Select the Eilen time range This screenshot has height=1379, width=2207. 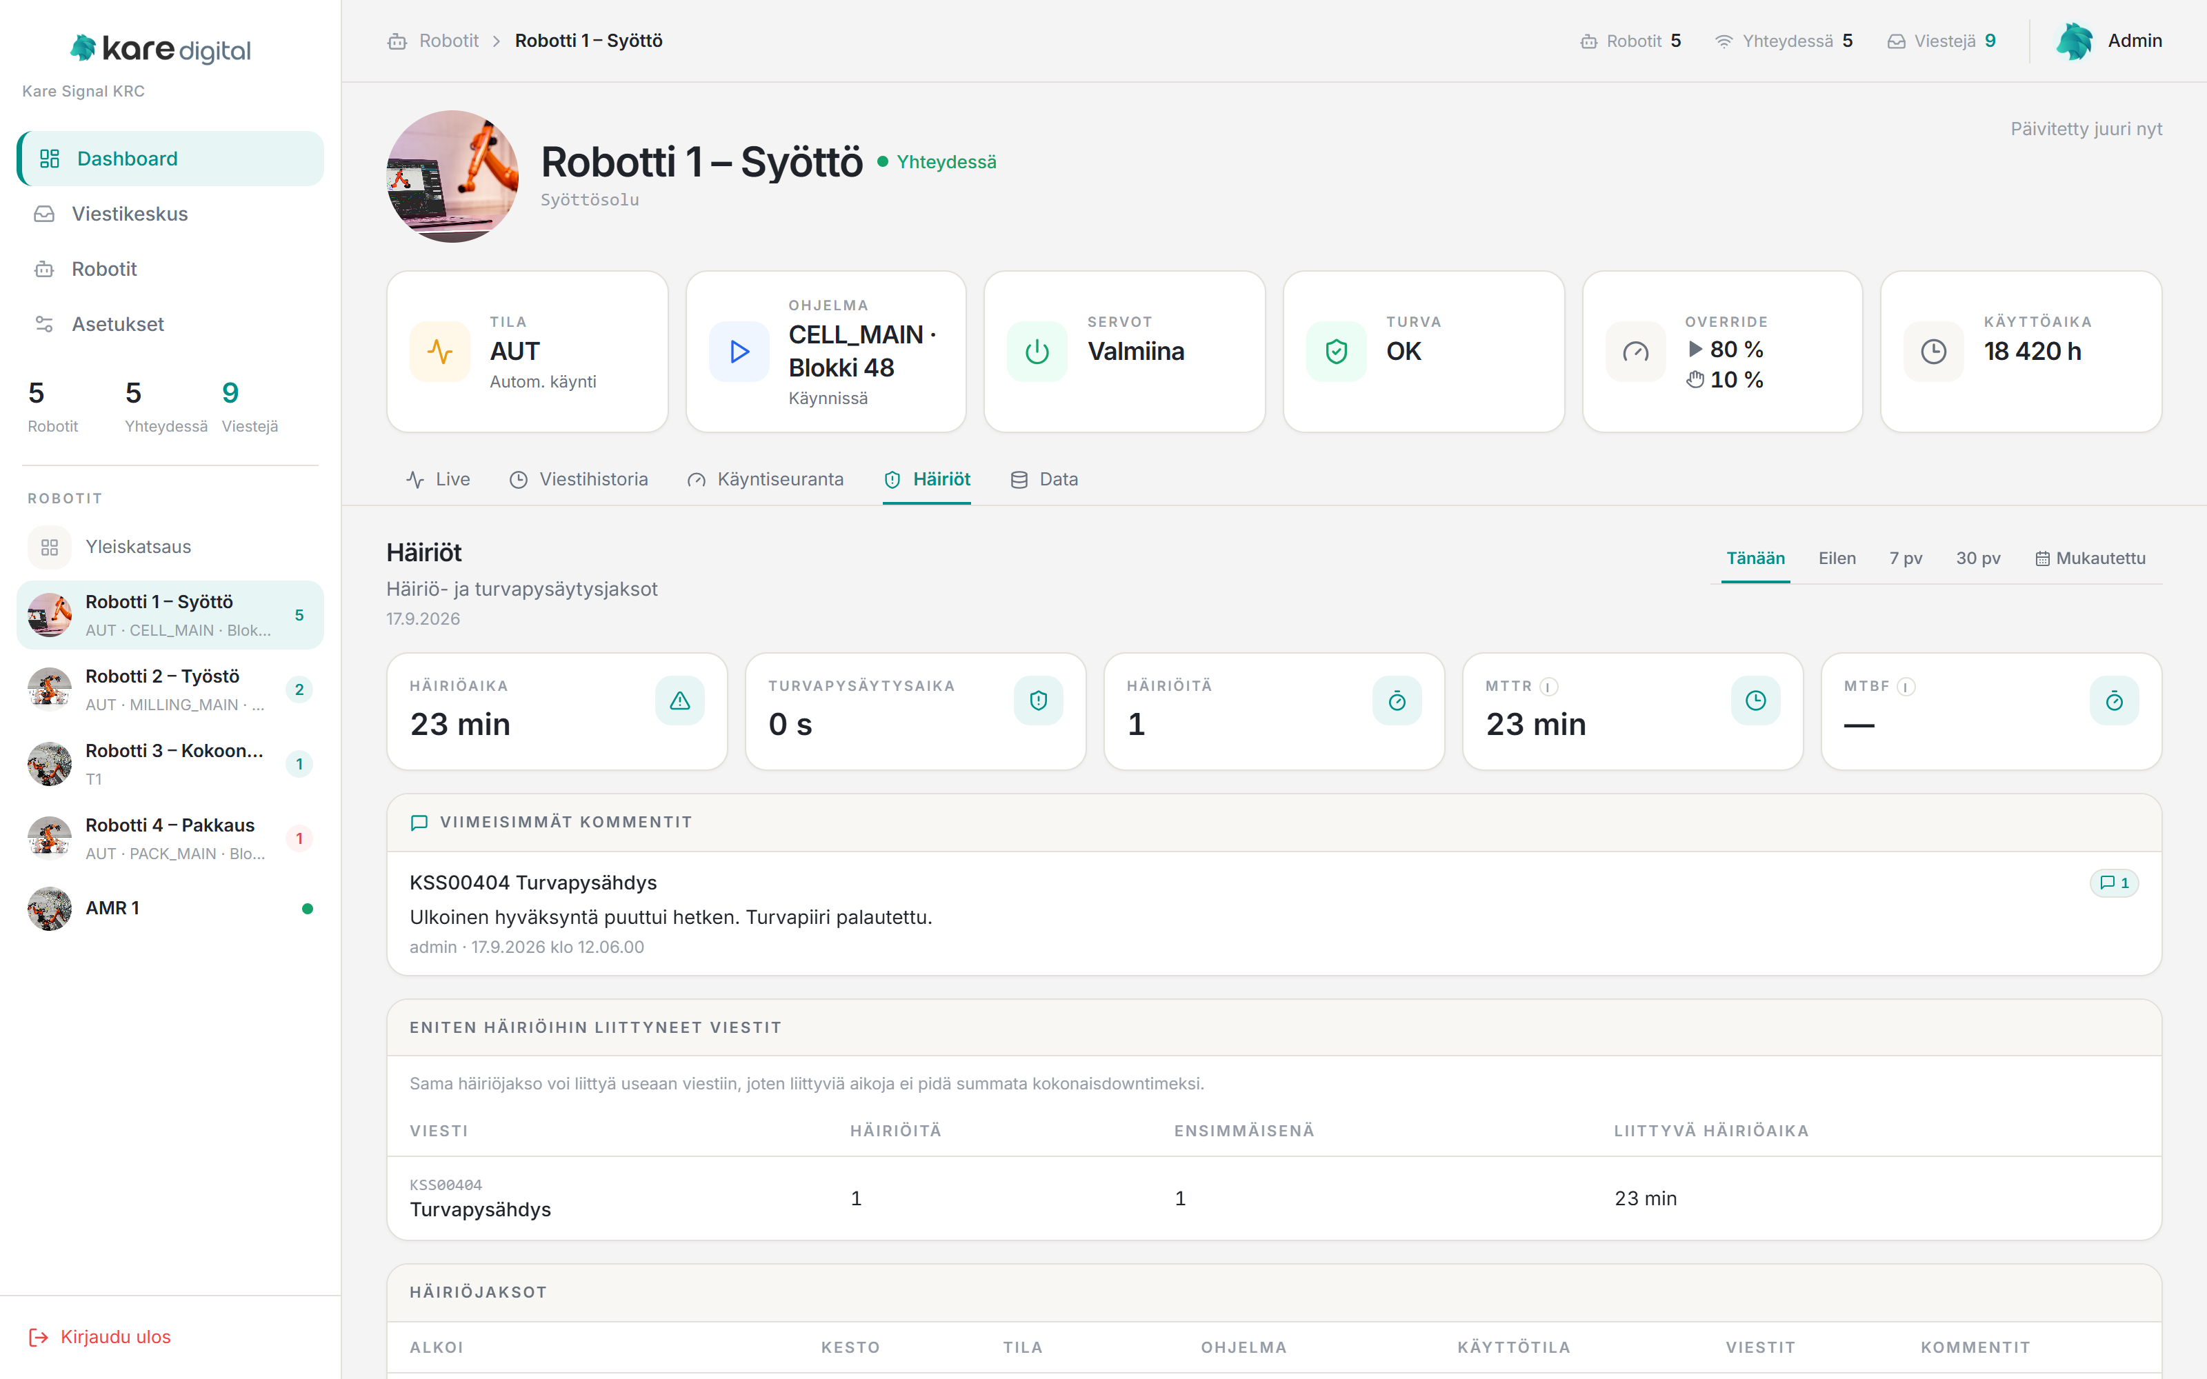click(x=1837, y=558)
